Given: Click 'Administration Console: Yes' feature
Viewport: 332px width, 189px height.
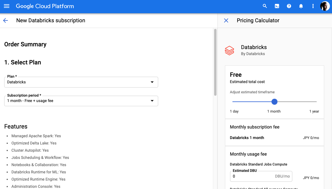Looking at the screenshot, I should (36, 187).
